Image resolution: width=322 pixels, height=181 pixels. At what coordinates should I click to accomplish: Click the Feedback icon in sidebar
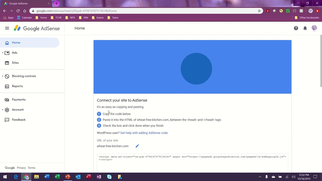point(7,120)
